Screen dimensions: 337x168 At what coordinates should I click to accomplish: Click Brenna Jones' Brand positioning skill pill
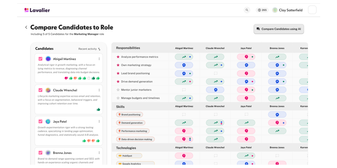(277, 115)
